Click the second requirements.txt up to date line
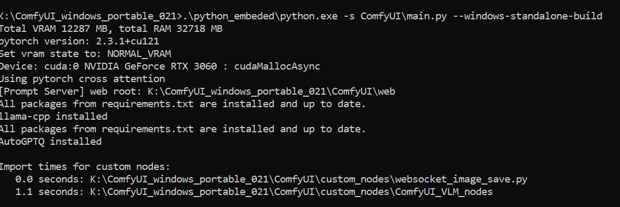 [183, 129]
